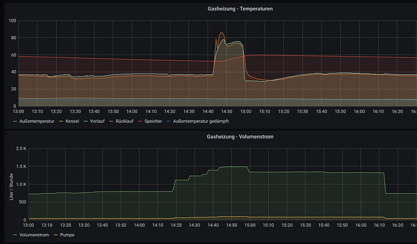Screen dimensions: 417x244
Task: Click the Volumenstrom legend color marker
Action: pos(16,234)
